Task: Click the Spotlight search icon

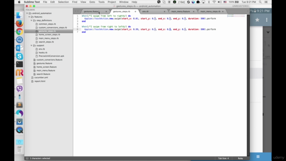Action: click(x=260, y=2)
